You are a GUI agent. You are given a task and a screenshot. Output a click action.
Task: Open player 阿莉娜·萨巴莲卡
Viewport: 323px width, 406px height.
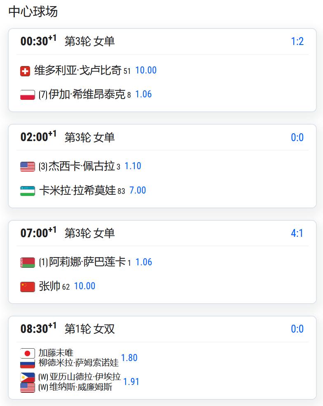pos(87,262)
